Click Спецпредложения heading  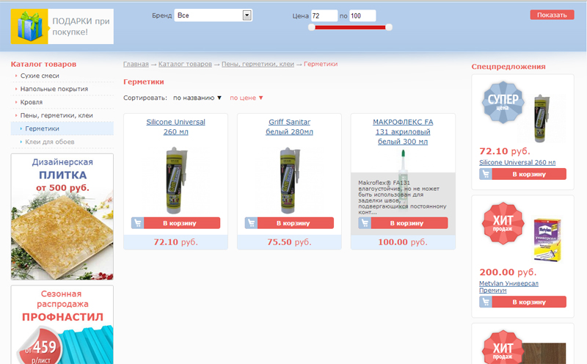coord(508,67)
